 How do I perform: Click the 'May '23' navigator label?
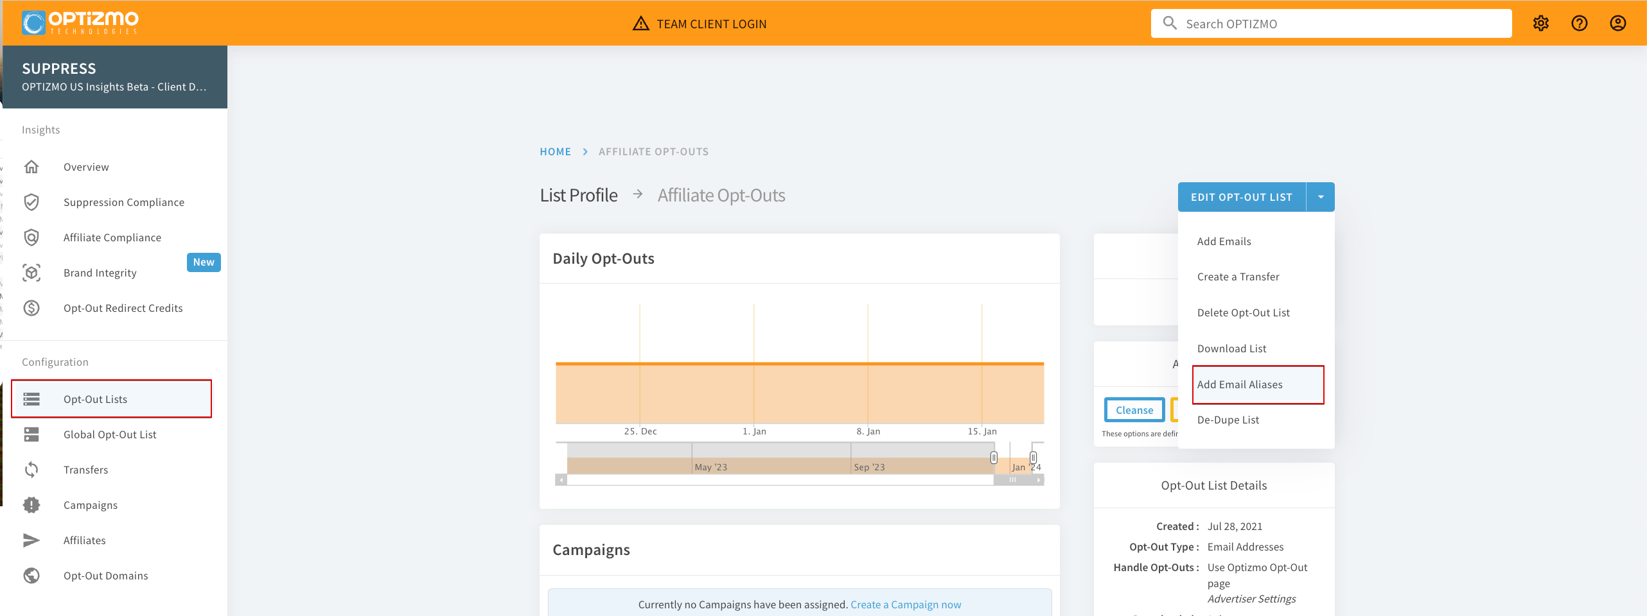(x=710, y=467)
